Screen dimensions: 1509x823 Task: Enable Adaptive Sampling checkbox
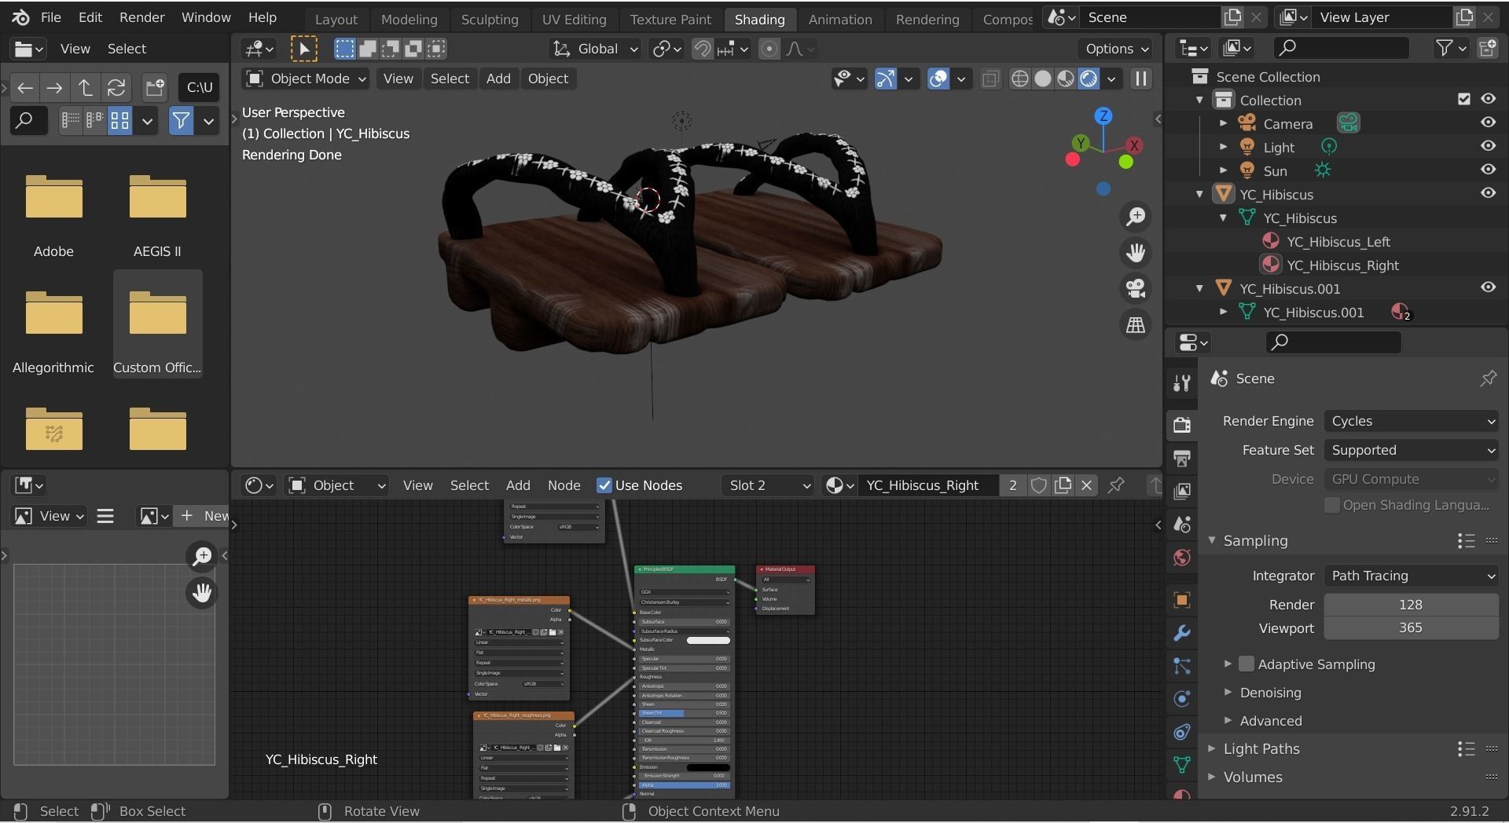tap(1246, 664)
